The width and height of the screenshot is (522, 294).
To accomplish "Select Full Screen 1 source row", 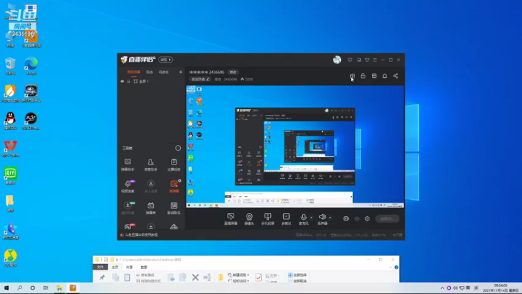I will click(151, 81).
